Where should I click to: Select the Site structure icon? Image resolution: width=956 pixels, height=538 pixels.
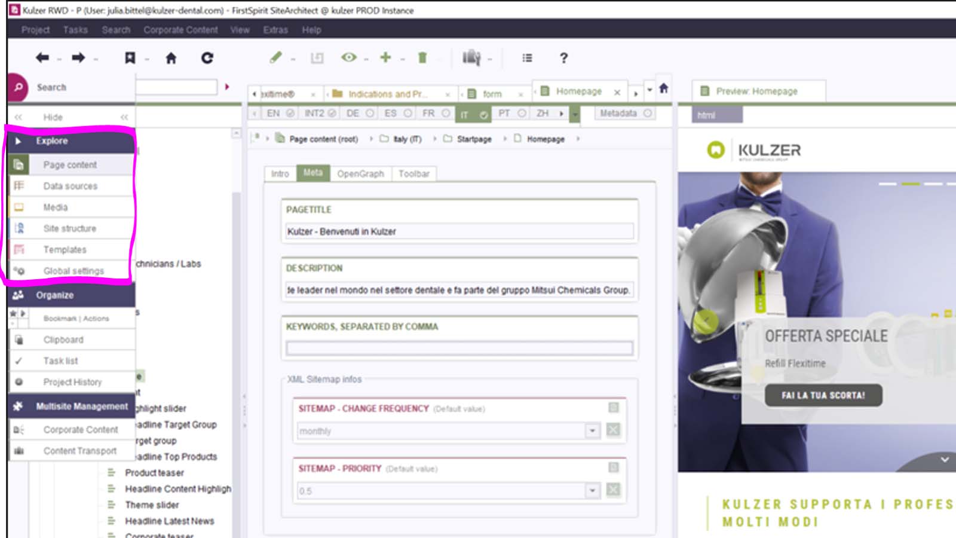click(x=20, y=228)
